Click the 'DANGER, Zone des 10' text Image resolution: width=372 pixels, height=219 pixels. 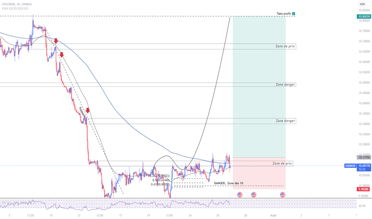228,183
